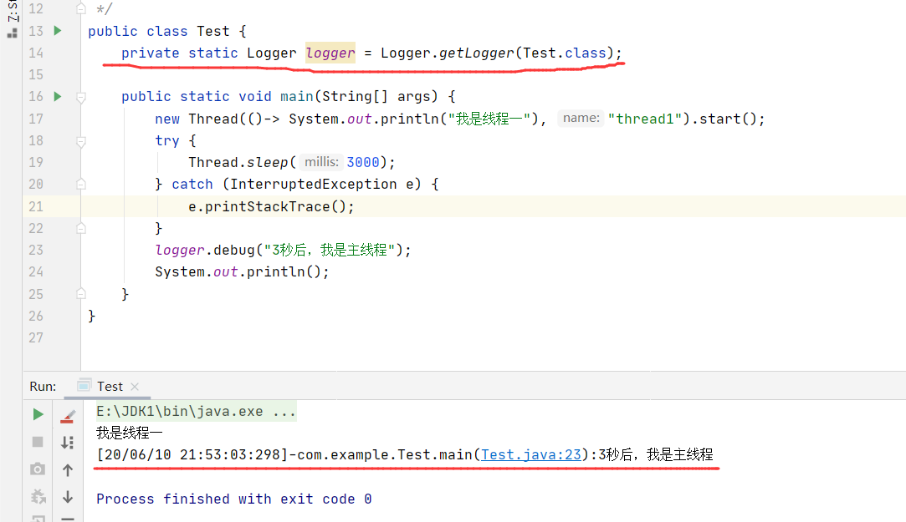
Task: Click the run gutter icon beside the main method
Action: point(57,96)
